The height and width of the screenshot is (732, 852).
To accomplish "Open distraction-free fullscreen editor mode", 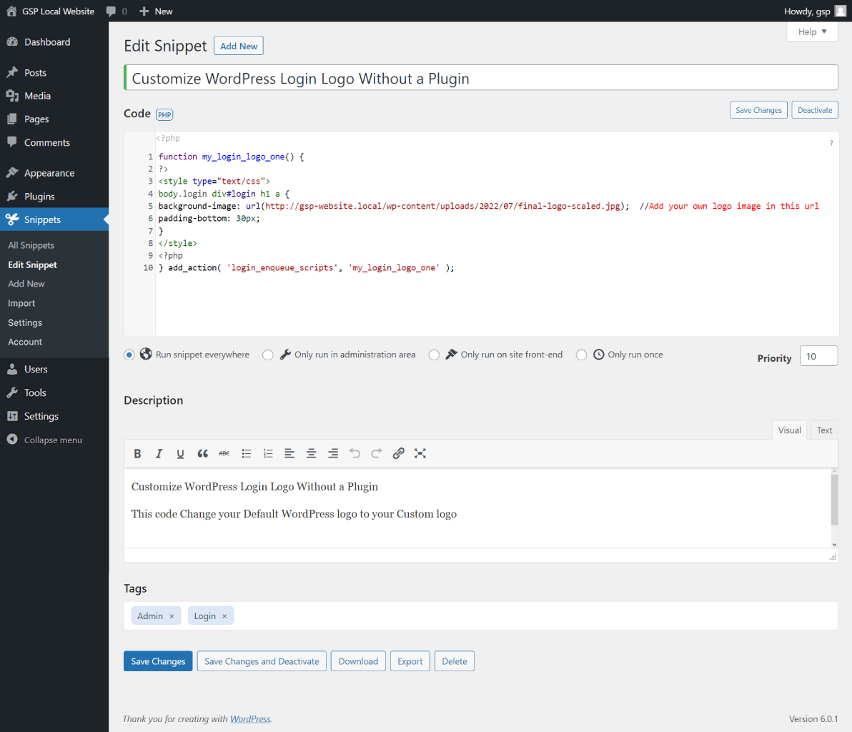I will pyautogui.click(x=420, y=453).
